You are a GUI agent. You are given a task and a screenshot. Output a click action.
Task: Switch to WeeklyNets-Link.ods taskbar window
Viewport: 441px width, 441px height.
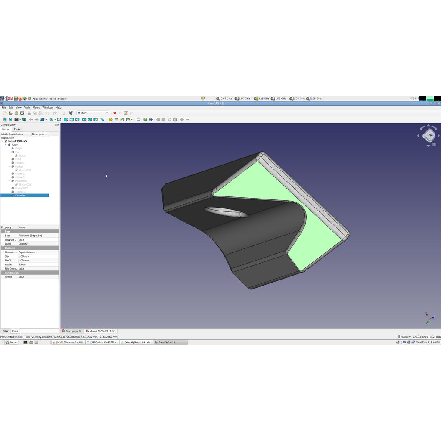[137, 342]
